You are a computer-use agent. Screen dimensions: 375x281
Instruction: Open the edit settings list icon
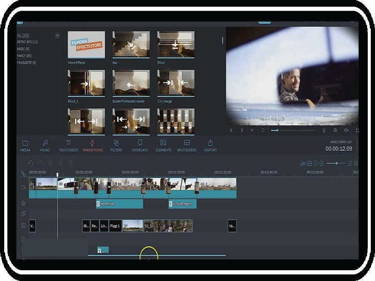tap(51, 163)
